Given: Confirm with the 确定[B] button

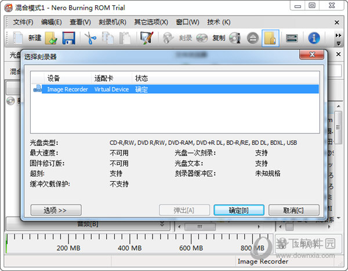Looking at the screenshot, I should (x=239, y=210).
